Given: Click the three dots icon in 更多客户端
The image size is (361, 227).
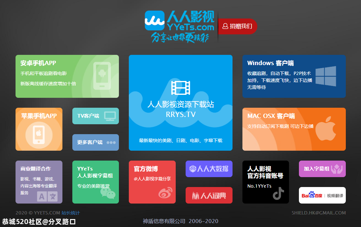Looking at the screenshot, I should point(111,142).
